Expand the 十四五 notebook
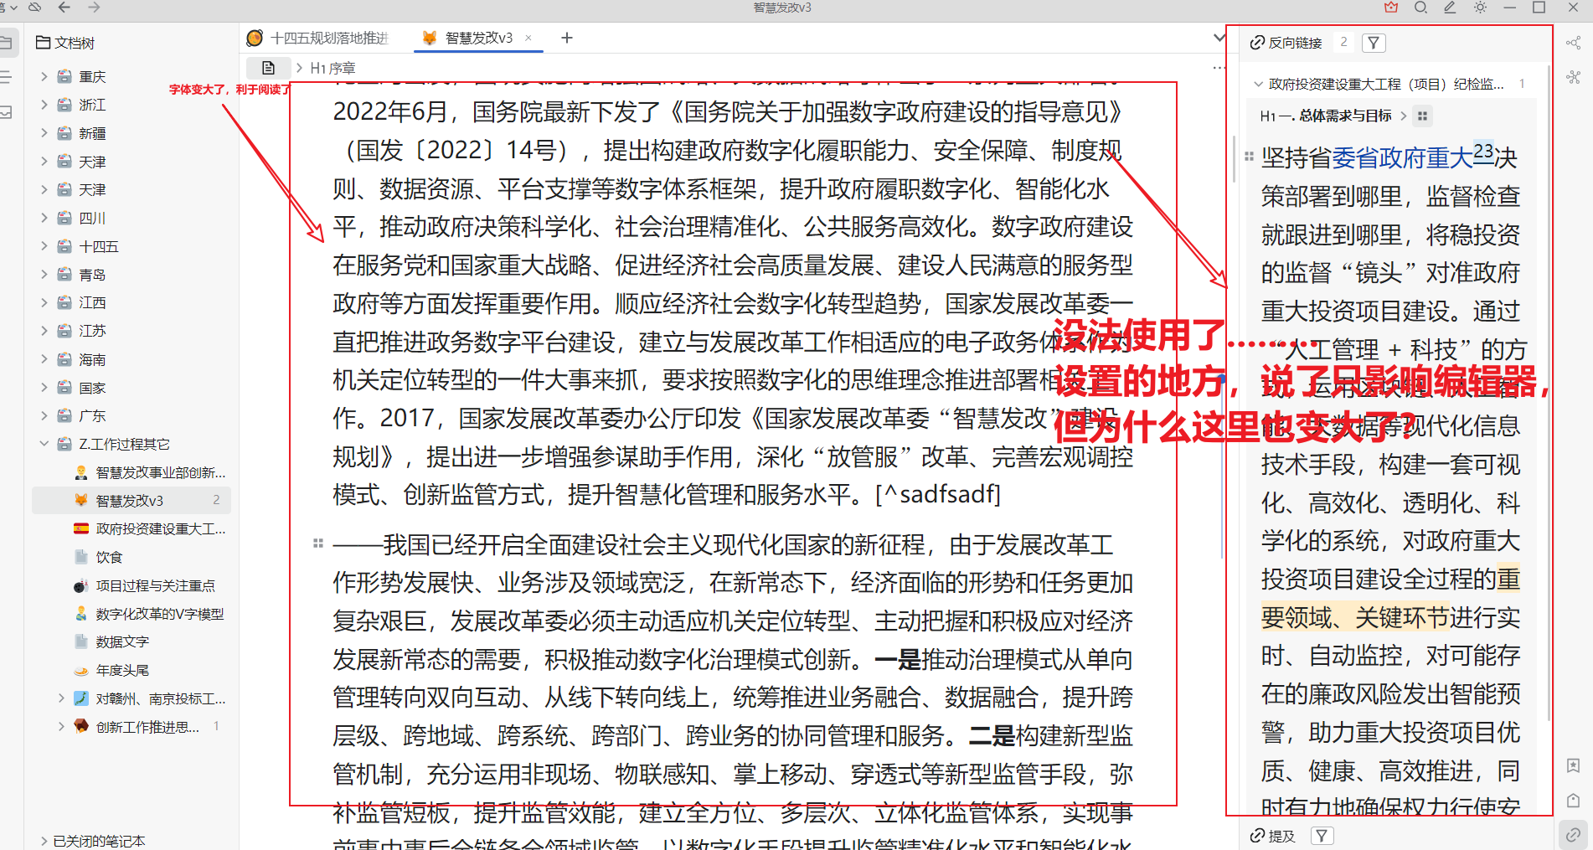Viewport: 1593px width, 850px height. click(44, 246)
